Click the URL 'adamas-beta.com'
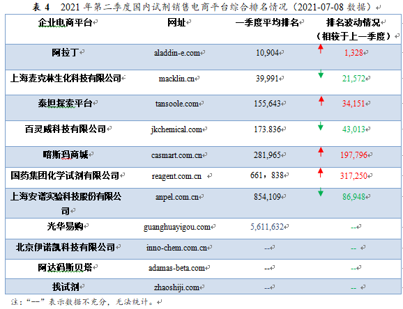403x309 pixels. 176,268
